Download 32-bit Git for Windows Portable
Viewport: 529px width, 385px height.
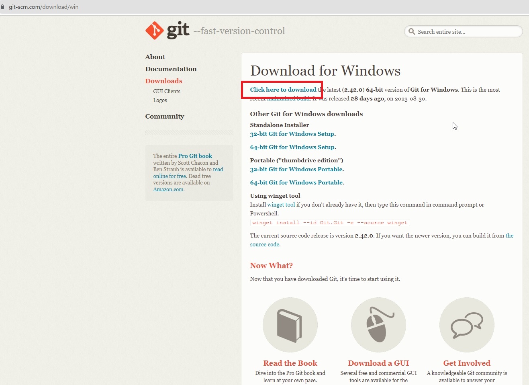(296, 169)
